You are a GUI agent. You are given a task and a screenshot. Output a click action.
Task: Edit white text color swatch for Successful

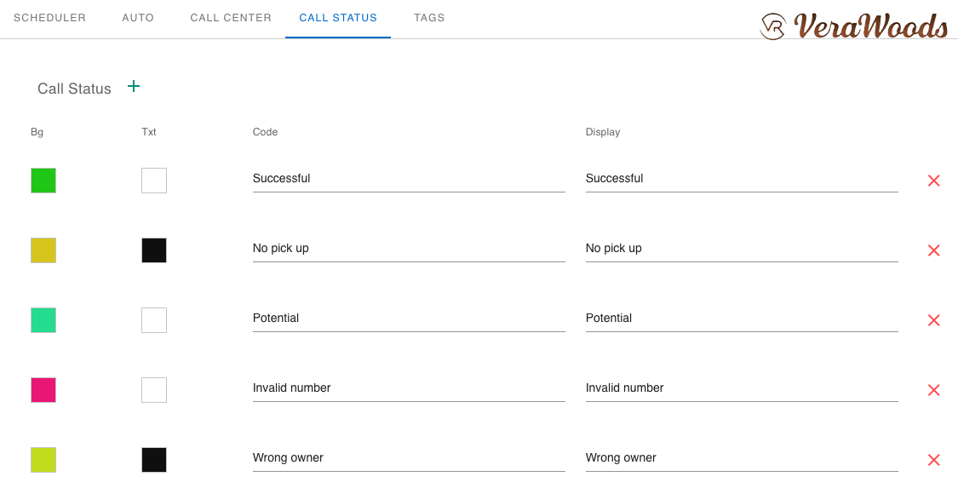coord(154,181)
